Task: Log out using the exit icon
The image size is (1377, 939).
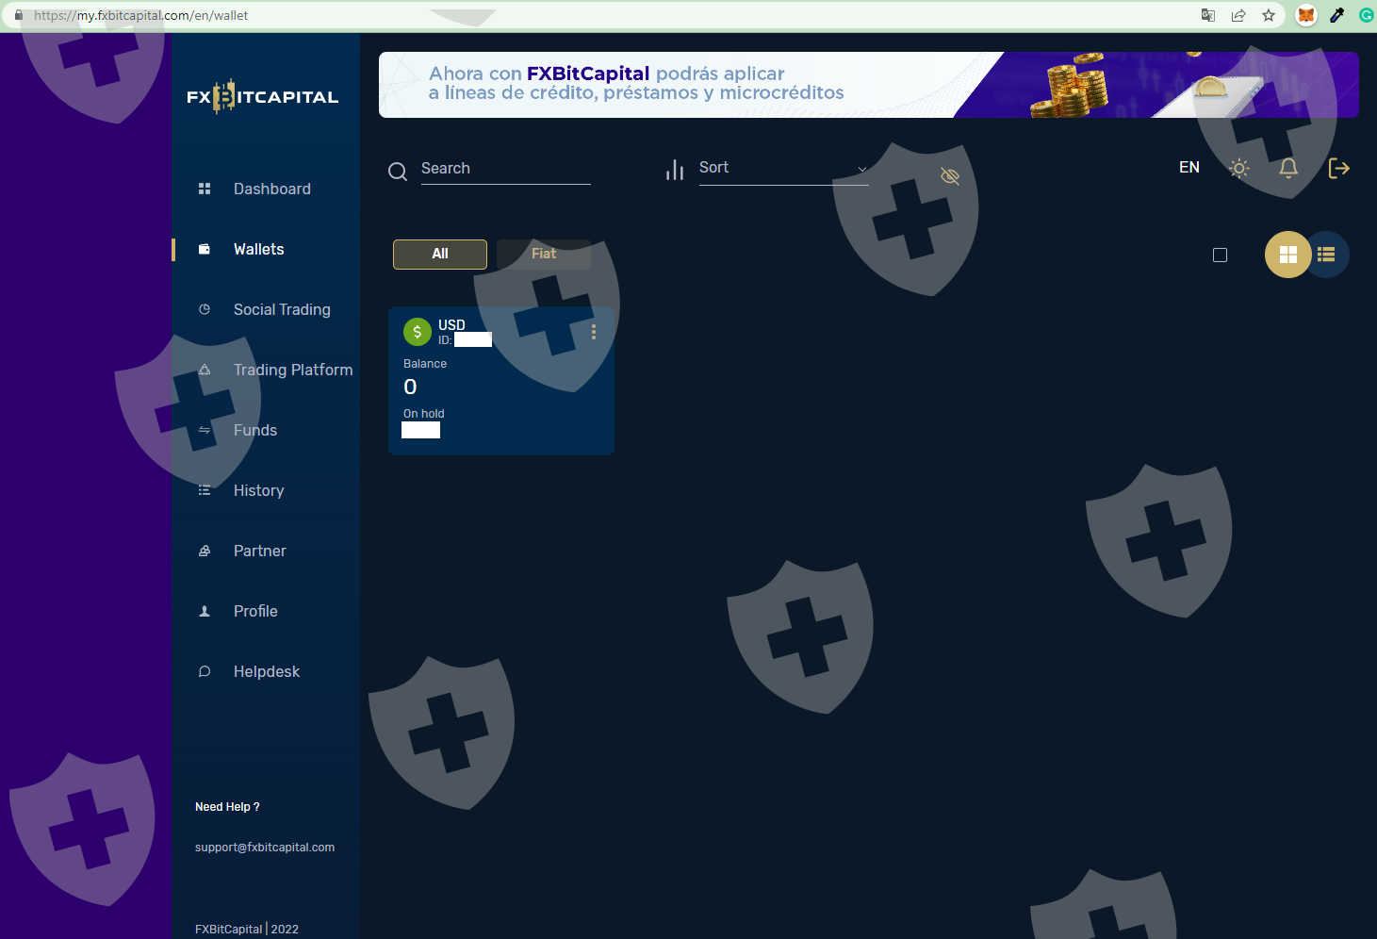Action: click(1339, 168)
